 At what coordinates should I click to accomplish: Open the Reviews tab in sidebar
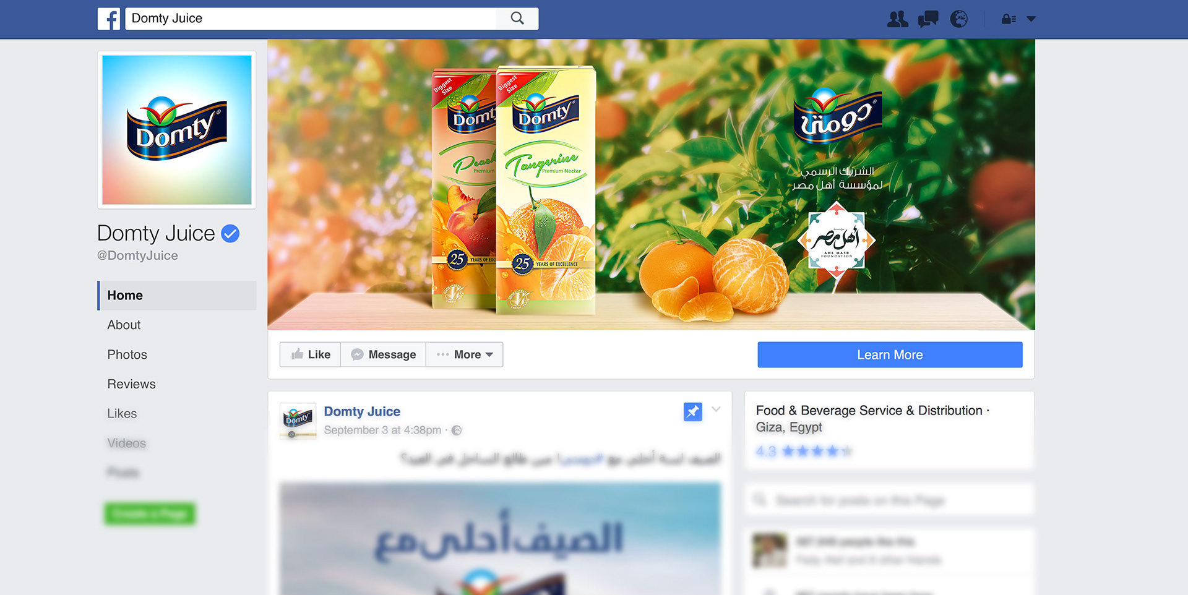131,384
